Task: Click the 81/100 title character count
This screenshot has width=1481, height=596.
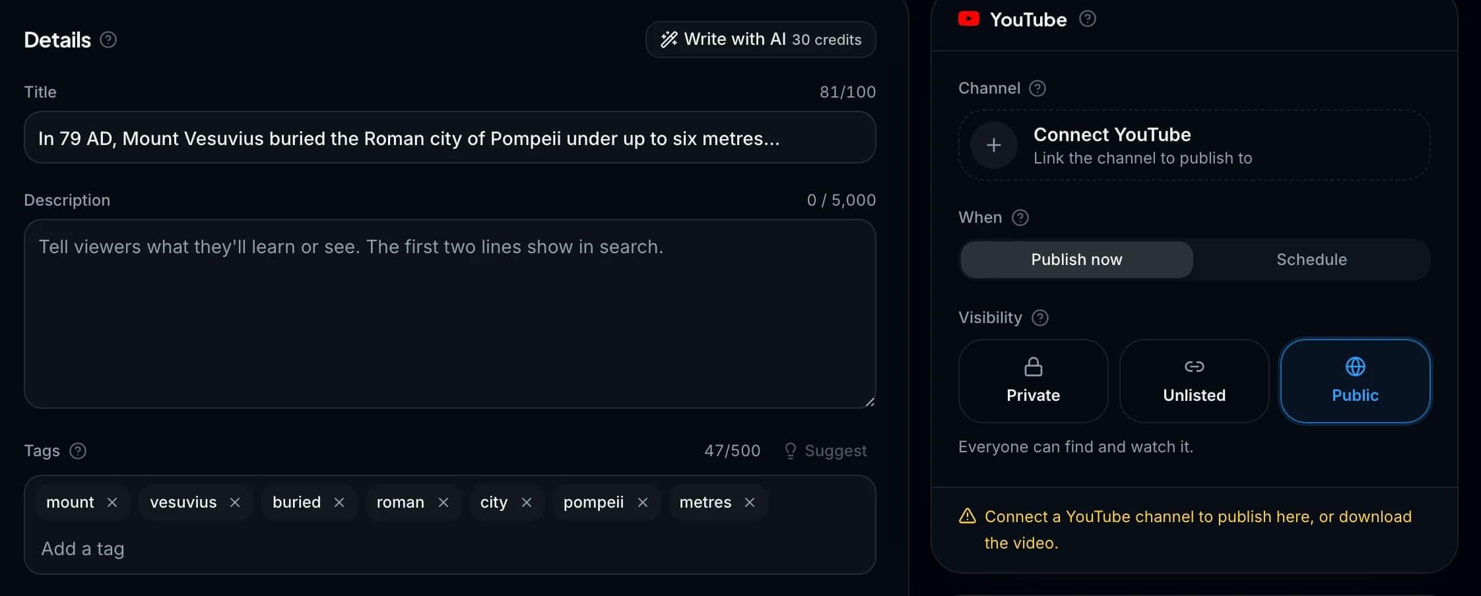Action: coord(847,92)
